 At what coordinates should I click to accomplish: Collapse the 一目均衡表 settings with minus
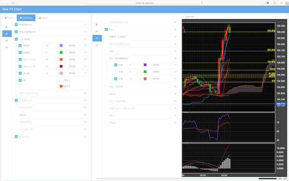85,39
